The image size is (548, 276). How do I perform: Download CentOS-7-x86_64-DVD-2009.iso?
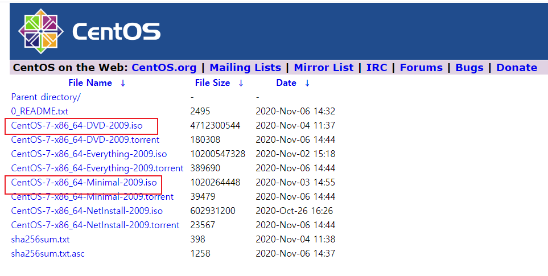pos(77,126)
